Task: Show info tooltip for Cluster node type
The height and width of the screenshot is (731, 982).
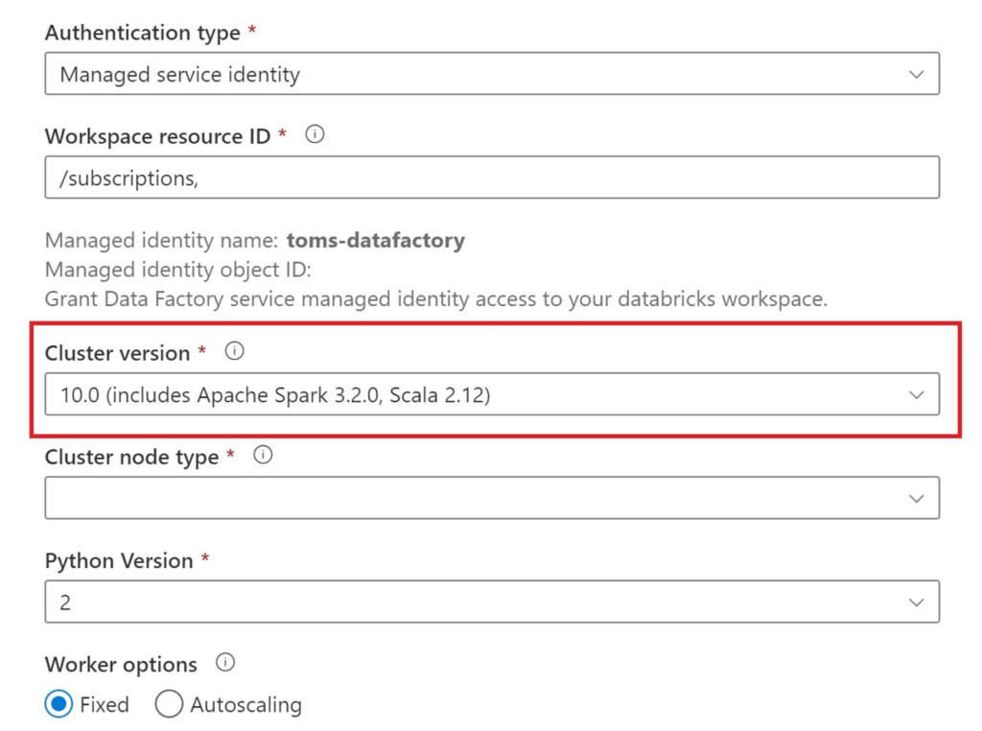Action: click(x=263, y=456)
